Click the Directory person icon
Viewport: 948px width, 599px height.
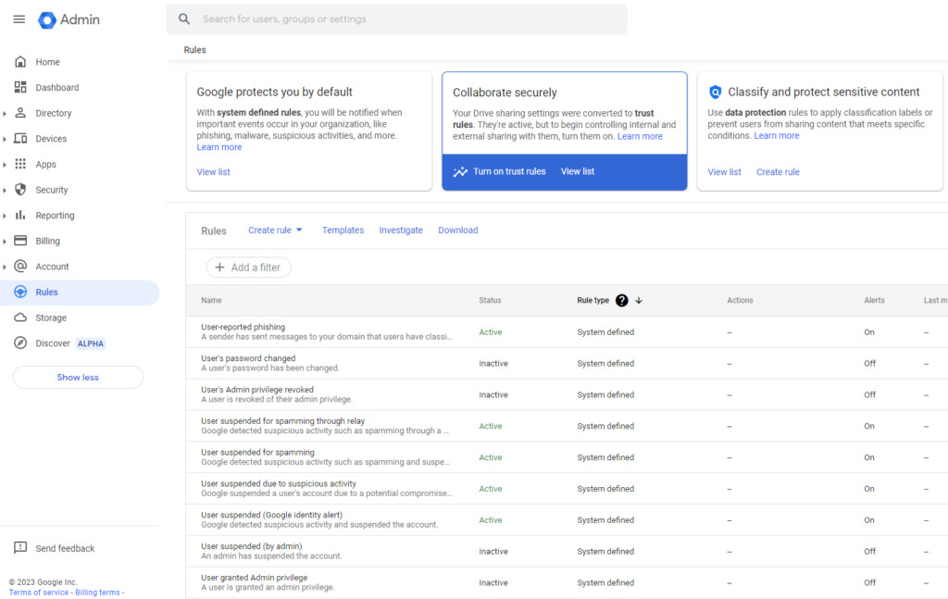tap(20, 112)
